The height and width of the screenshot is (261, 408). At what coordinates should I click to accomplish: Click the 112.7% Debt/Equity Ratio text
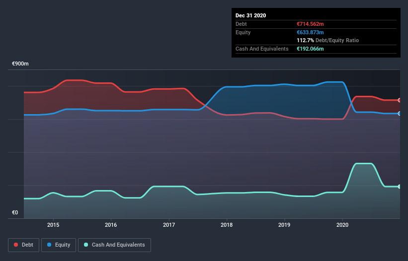pyautogui.click(x=327, y=41)
